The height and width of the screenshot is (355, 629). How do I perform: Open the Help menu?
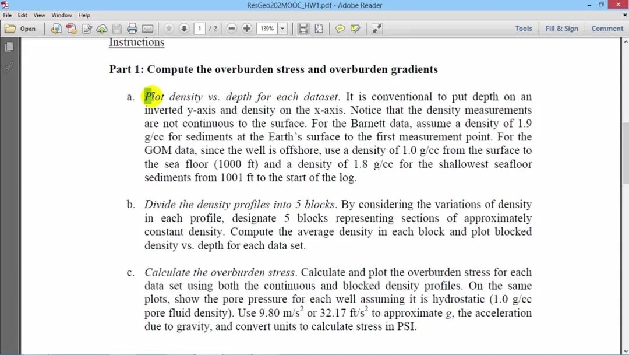click(84, 15)
